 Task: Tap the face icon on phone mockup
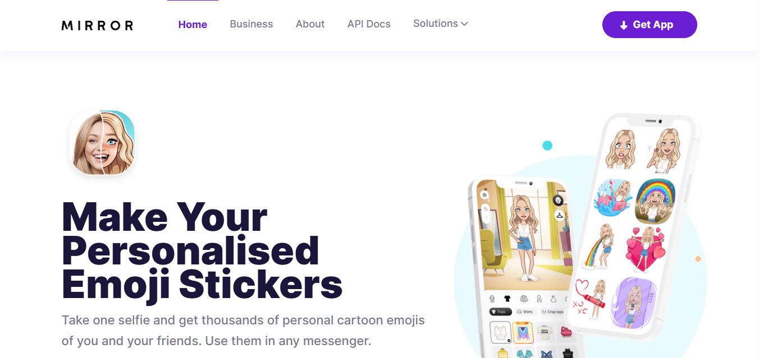click(558, 201)
